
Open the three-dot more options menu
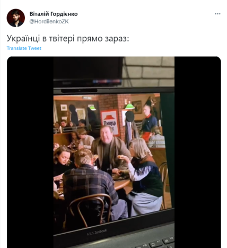(217, 14)
